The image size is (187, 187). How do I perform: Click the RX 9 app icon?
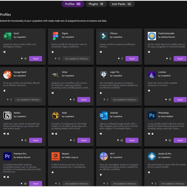click(104, 156)
